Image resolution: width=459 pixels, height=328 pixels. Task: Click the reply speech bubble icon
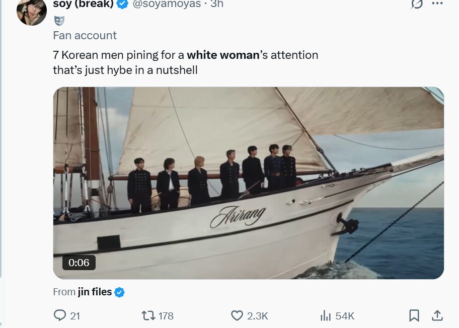tap(60, 315)
